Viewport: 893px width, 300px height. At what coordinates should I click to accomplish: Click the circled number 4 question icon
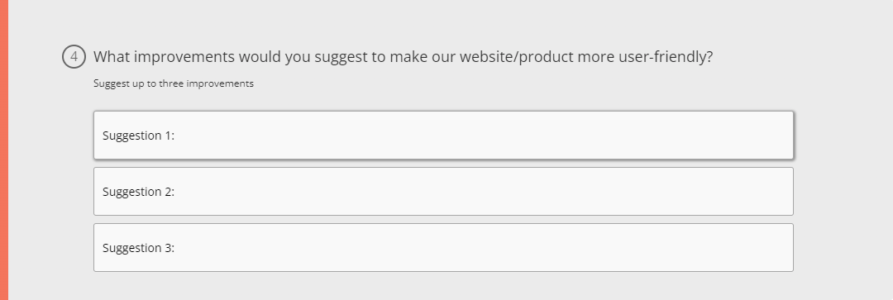(74, 57)
